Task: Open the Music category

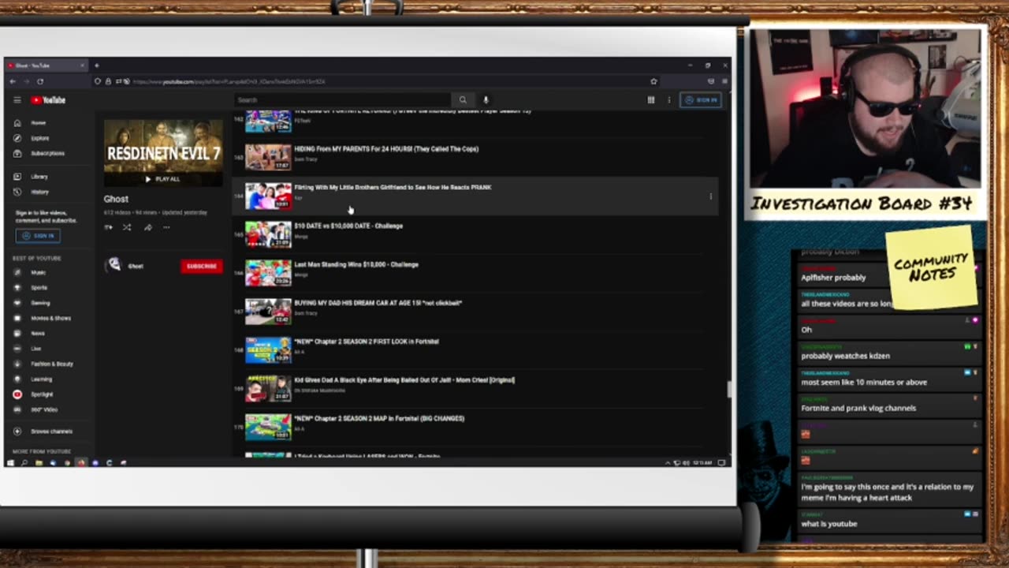Action: 38,272
